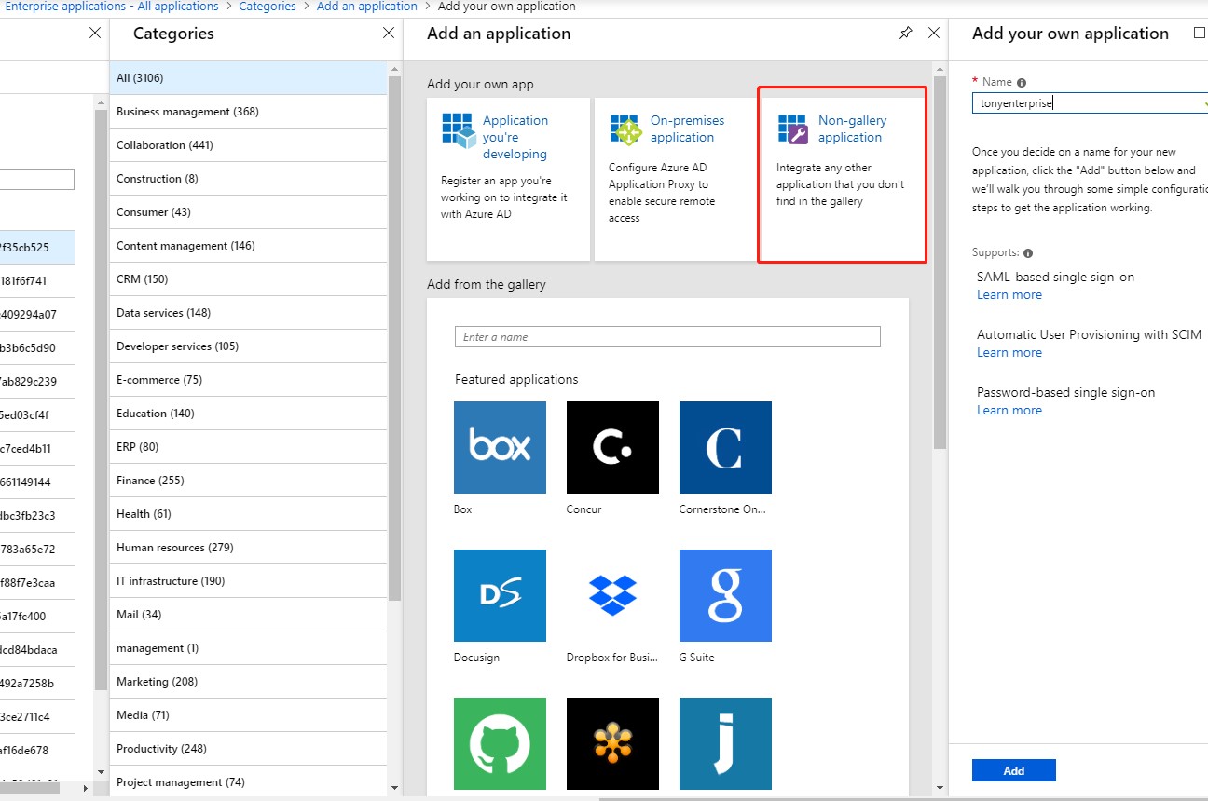This screenshot has height=801, width=1208.
Task: Choose the On-premises application tile icon
Action: [625, 130]
